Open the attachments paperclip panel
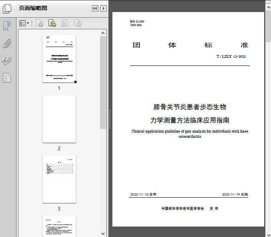The width and height of the screenshot is (271, 237). pyautogui.click(x=7, y=43)
